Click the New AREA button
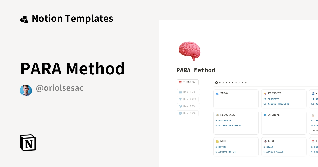 tap(188, 99)
